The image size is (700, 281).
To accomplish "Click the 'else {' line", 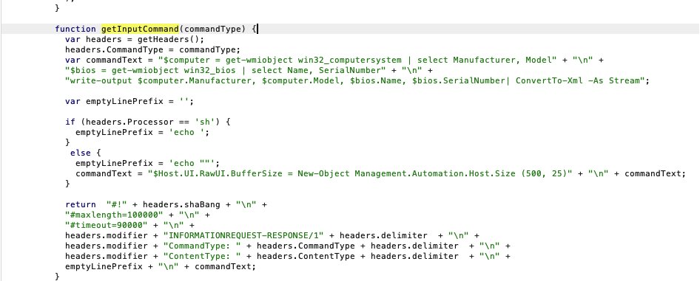I will pos(86,153).
